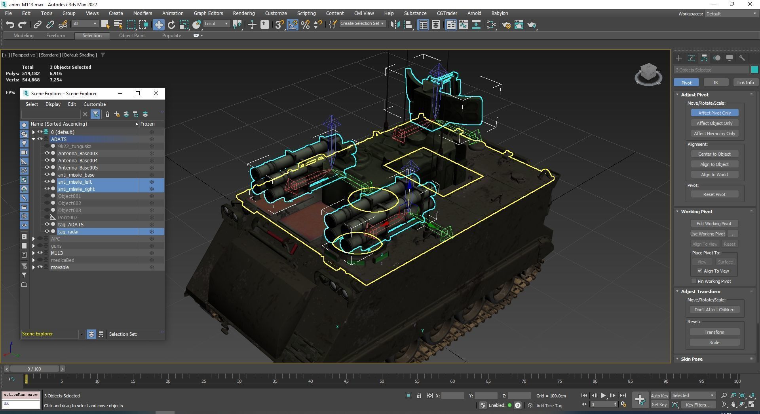Open the Rendering menu

pyautogui.click(x=244, y=13)
